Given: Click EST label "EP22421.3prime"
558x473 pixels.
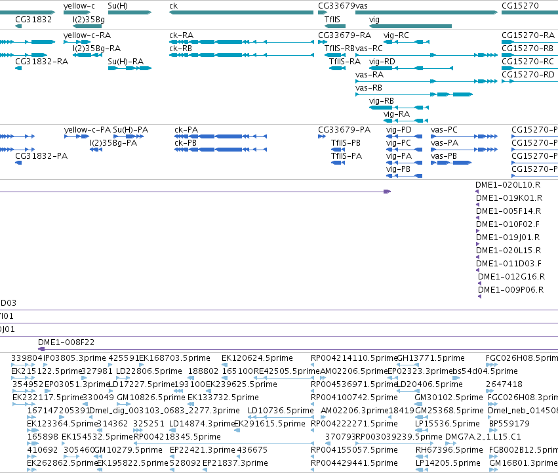Looking at the screenshot, I should pos(203,450).
